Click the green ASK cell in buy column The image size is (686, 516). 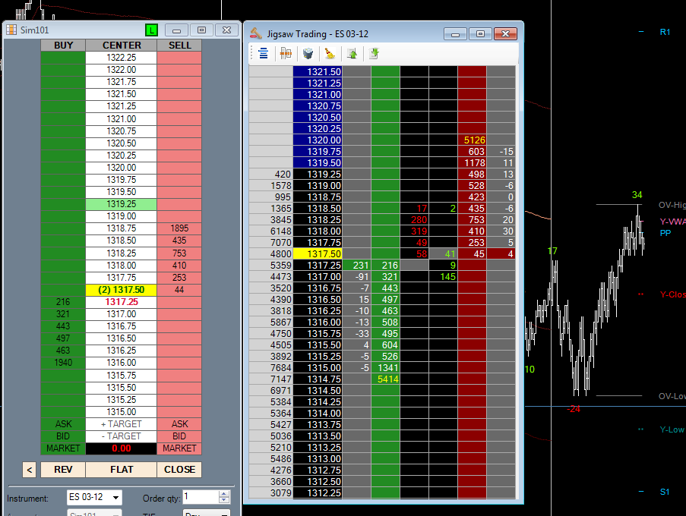pyautogui.click(x=63, y=424)
